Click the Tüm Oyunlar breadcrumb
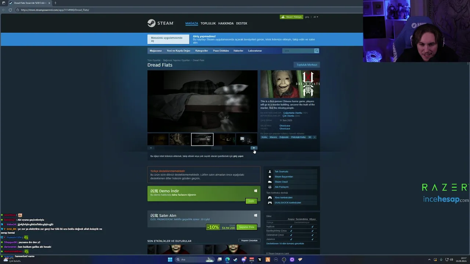This screenshot has height=264, width=470. [154, 60]
